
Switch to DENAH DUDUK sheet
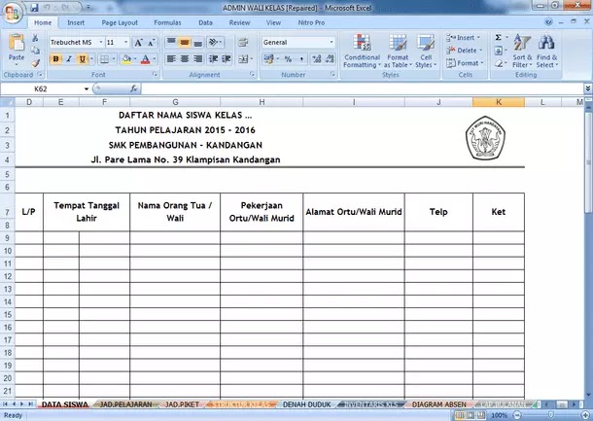pos(307,404)
